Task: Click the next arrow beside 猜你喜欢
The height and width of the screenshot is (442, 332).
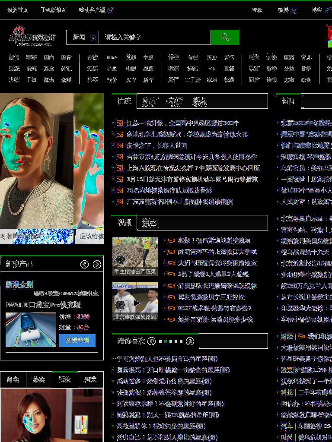Action: (190, 341)
